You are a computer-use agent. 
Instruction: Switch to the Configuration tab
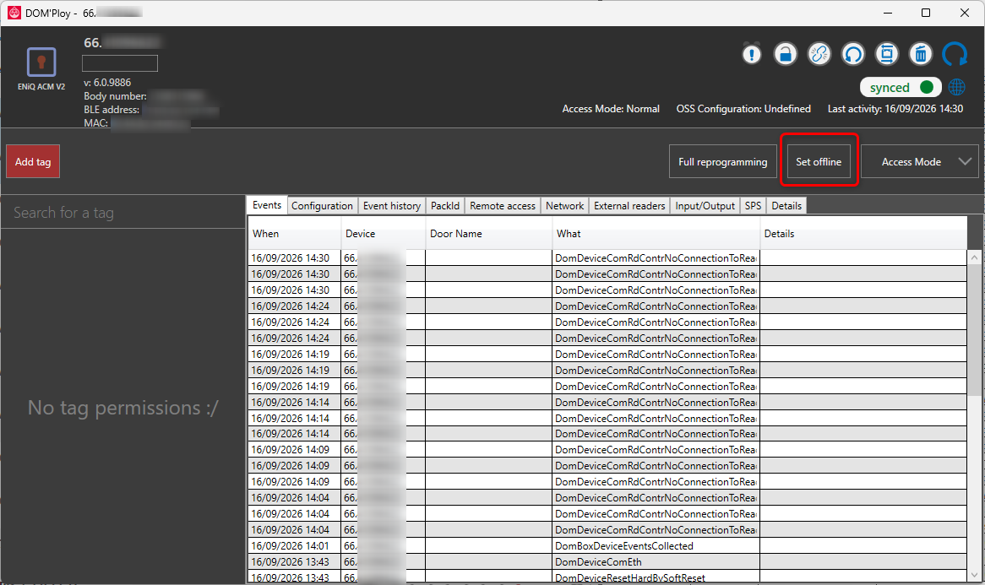pos(322,206)
